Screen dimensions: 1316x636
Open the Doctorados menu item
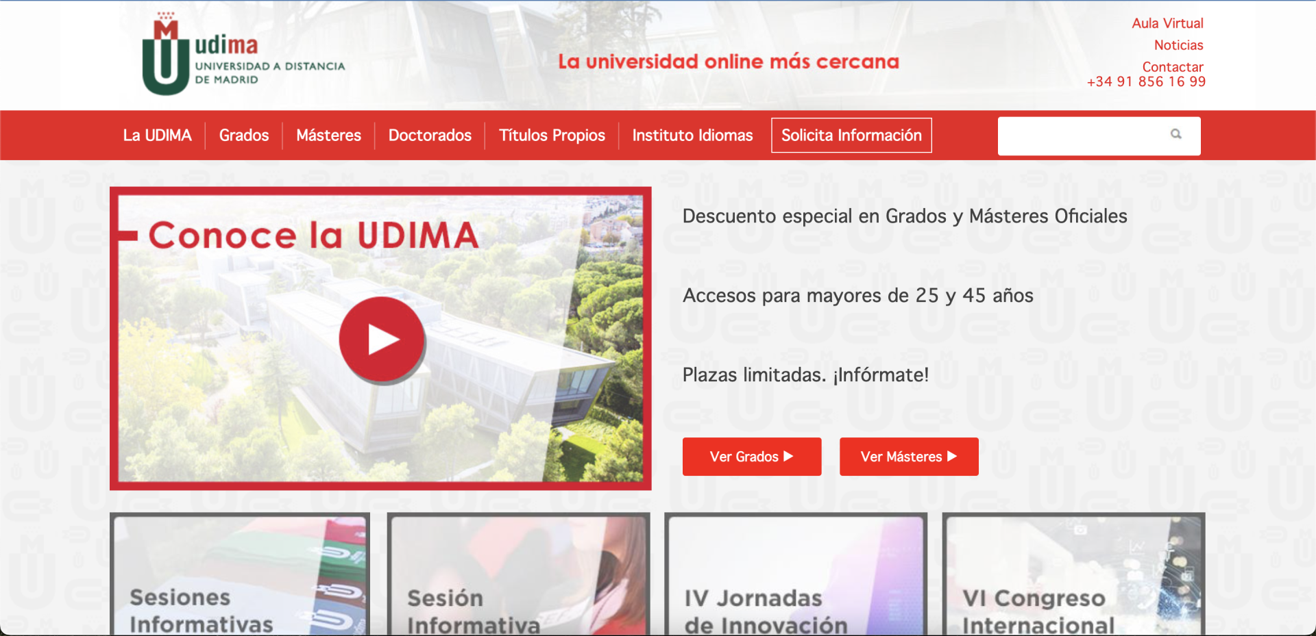pos(430,135)
